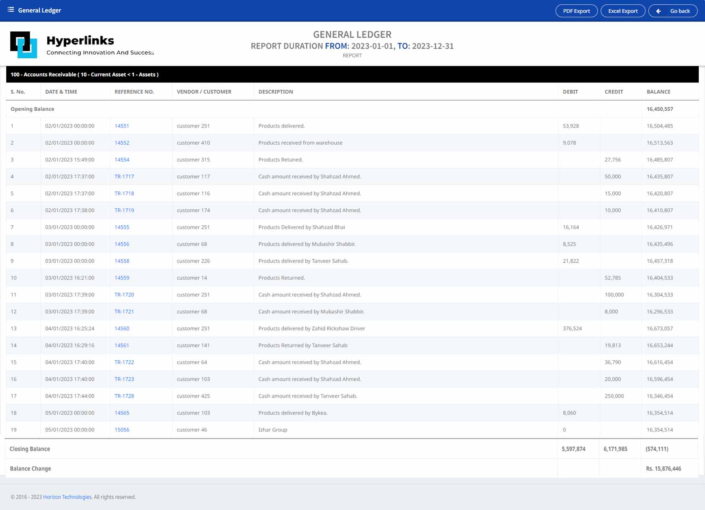The height and width of the screenshot is (510, 705).
Task: Click the report duration date range text
Action: coord(352,46)
